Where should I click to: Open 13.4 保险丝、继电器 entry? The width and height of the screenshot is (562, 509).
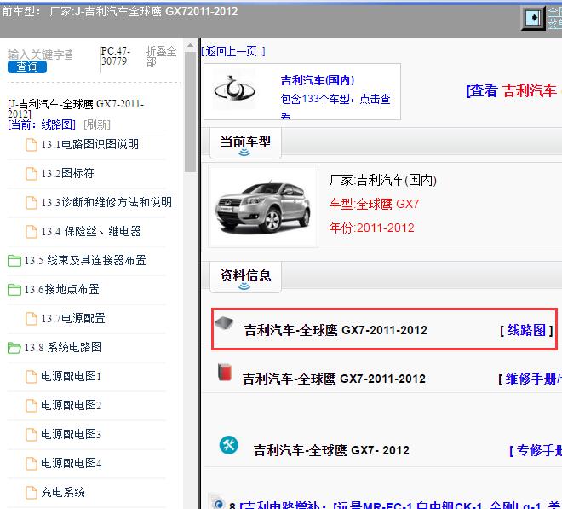coord(91,232)
